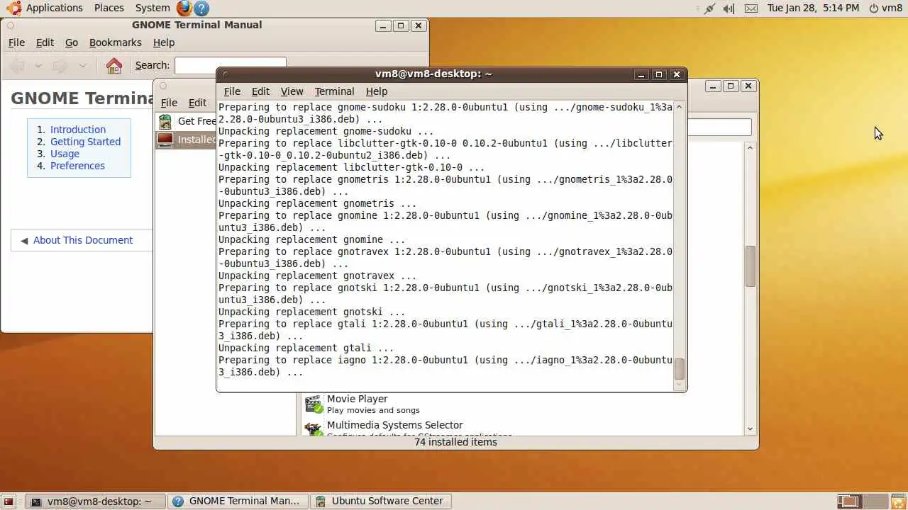Click the Forward arrow in Terminal Manual toolbar

[60, 66]
